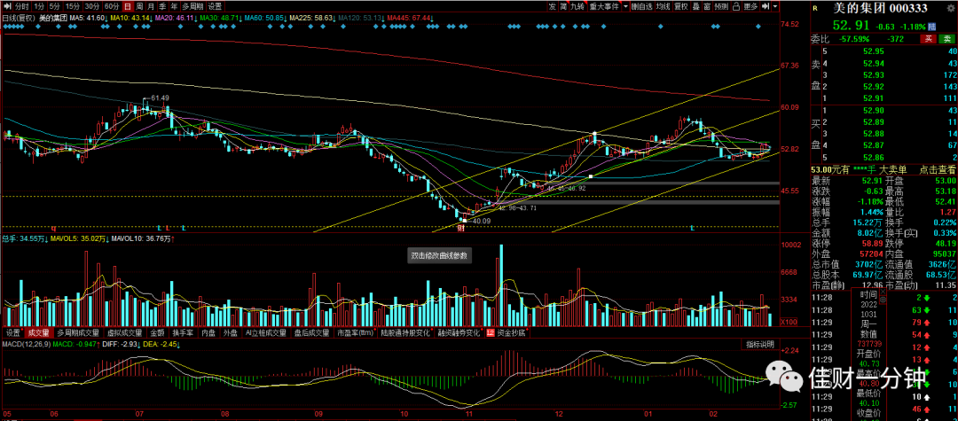Select the 日 daily period
The height and width of the screenshot is (421, 958).
(x=128, y=6)
